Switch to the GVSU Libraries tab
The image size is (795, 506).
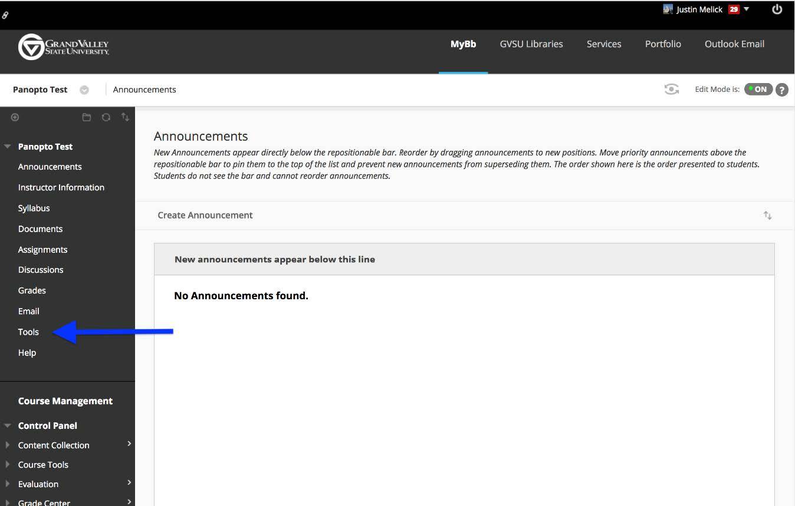point(531,44)
